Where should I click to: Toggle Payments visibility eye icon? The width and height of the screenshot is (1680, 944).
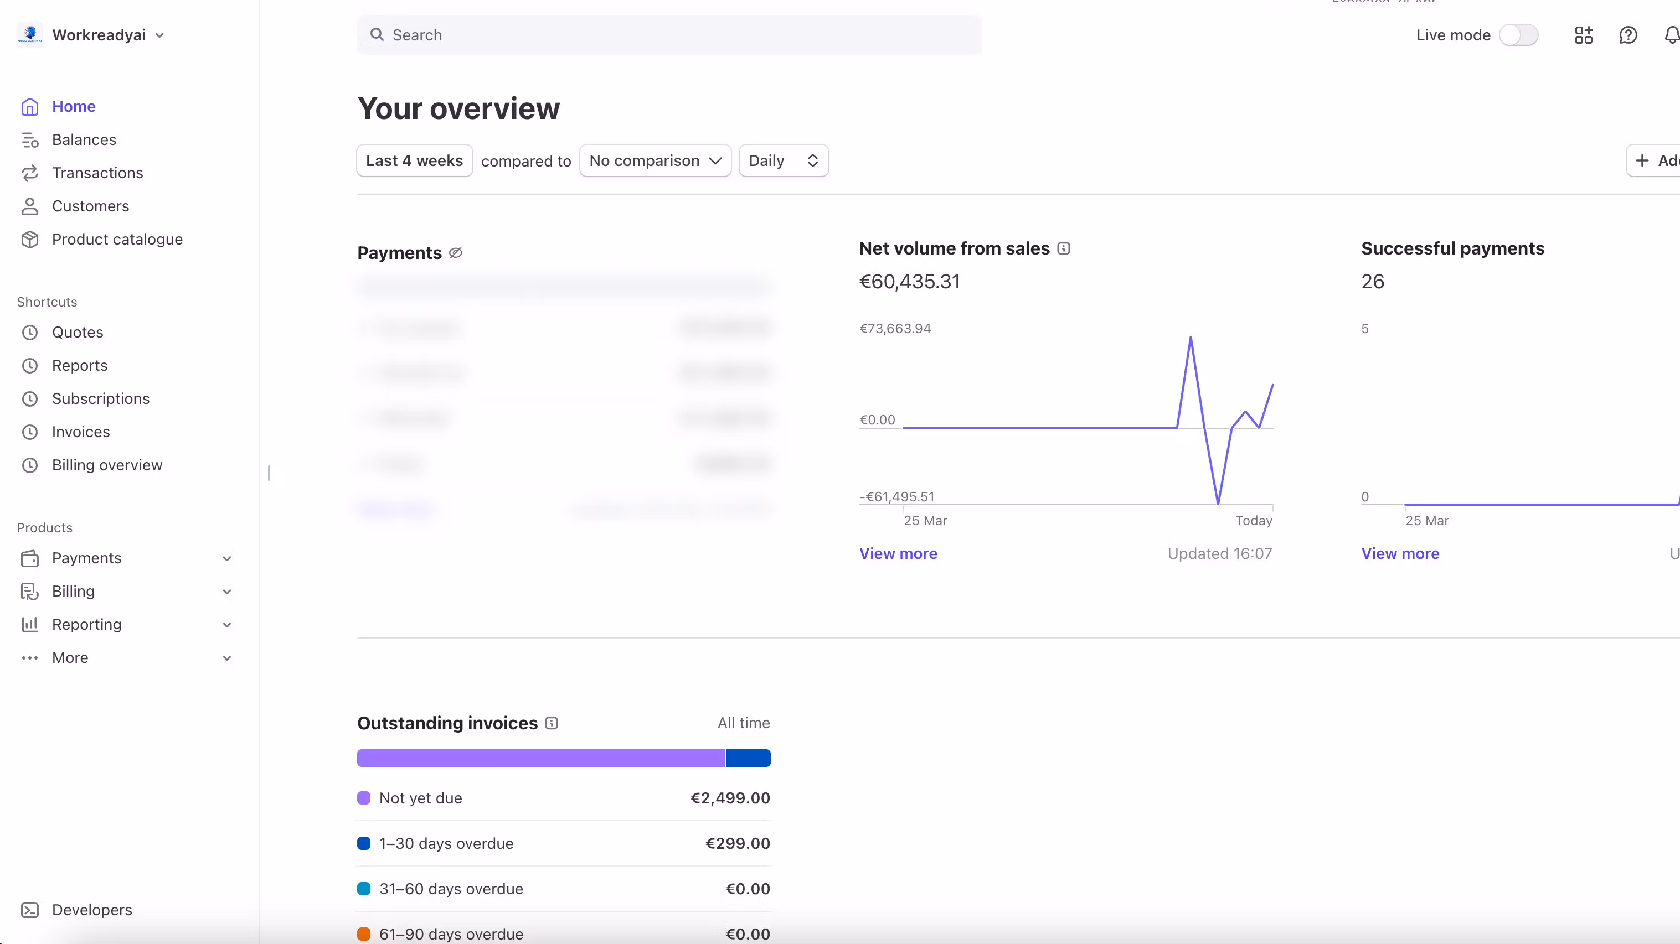pos(456,253)
